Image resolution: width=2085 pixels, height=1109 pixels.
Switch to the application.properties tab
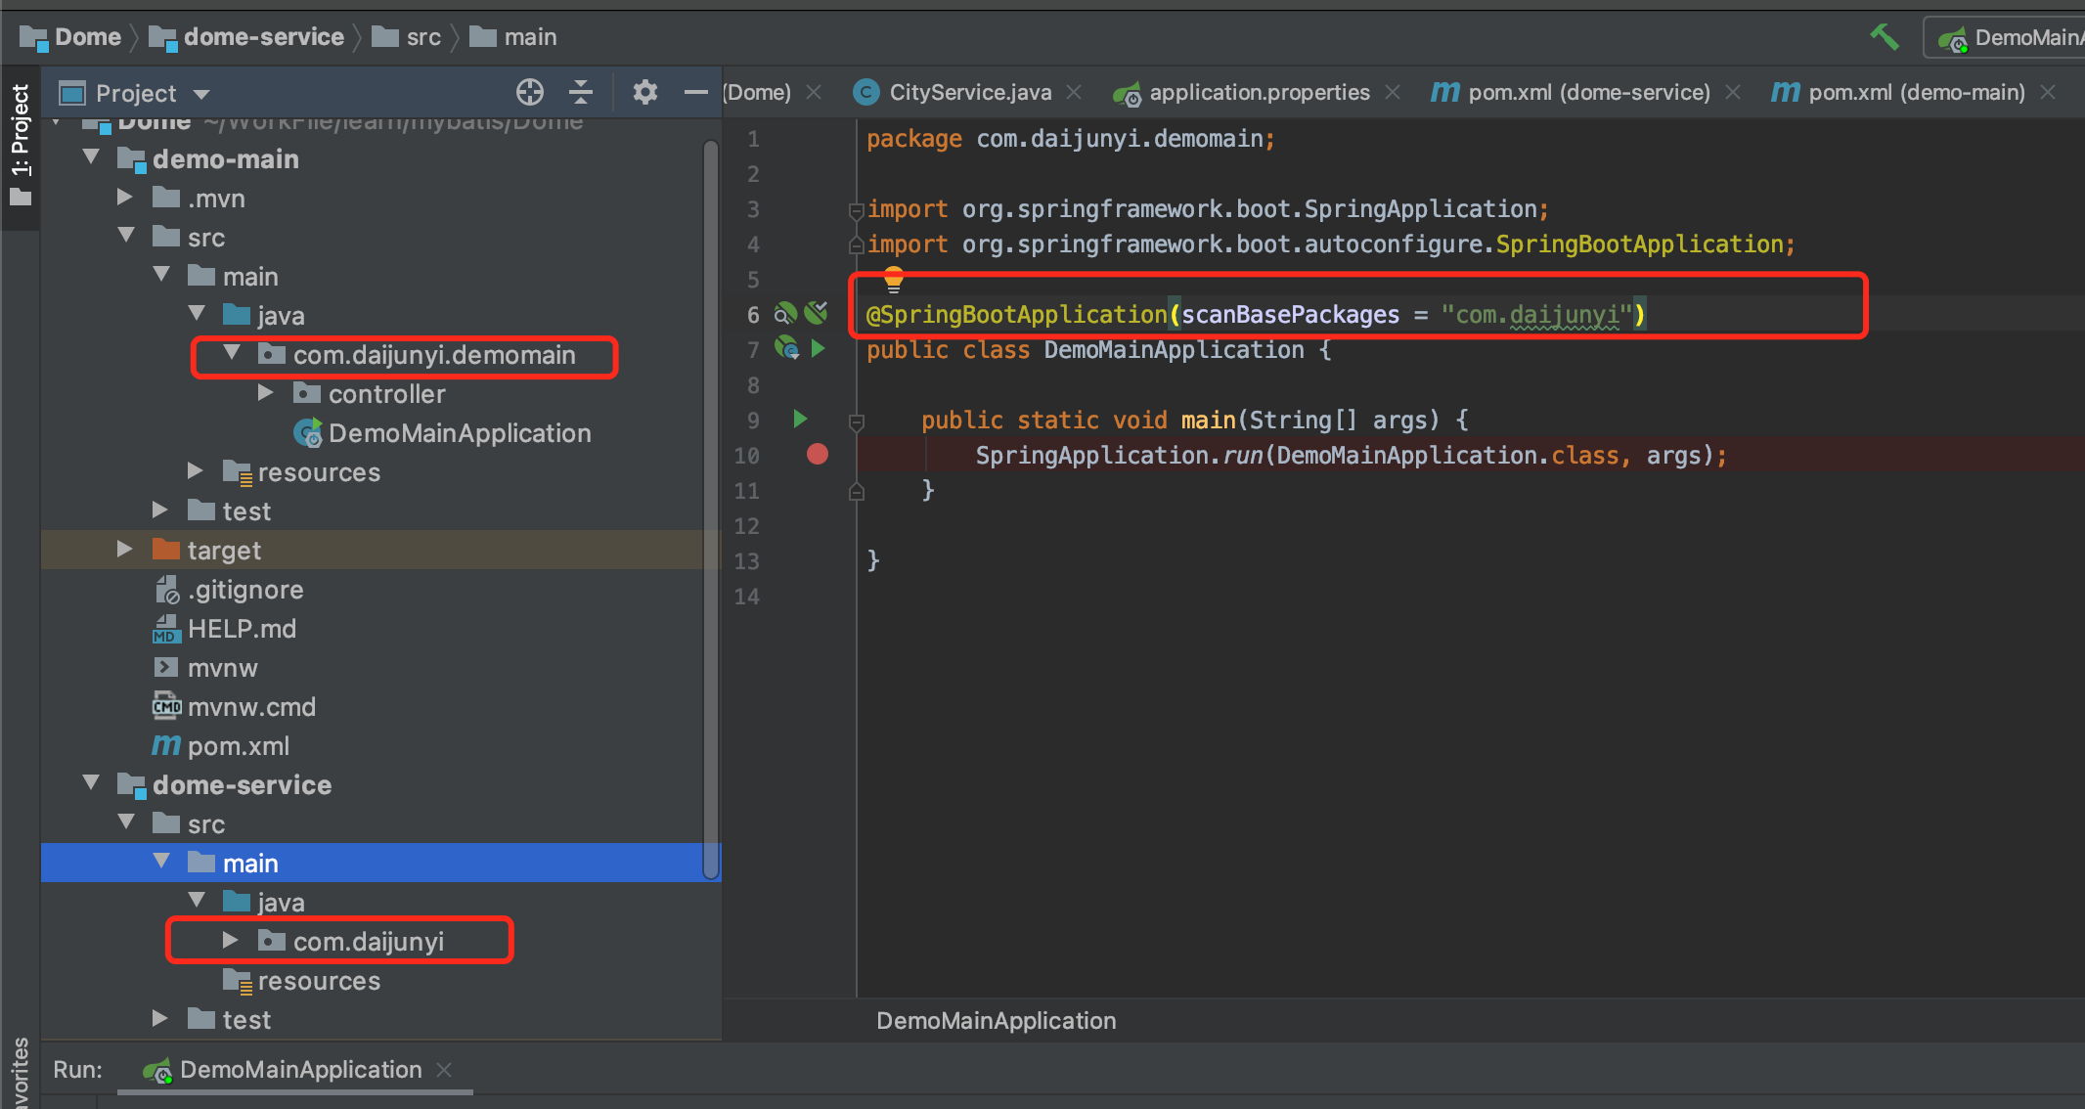[1259, 92]
